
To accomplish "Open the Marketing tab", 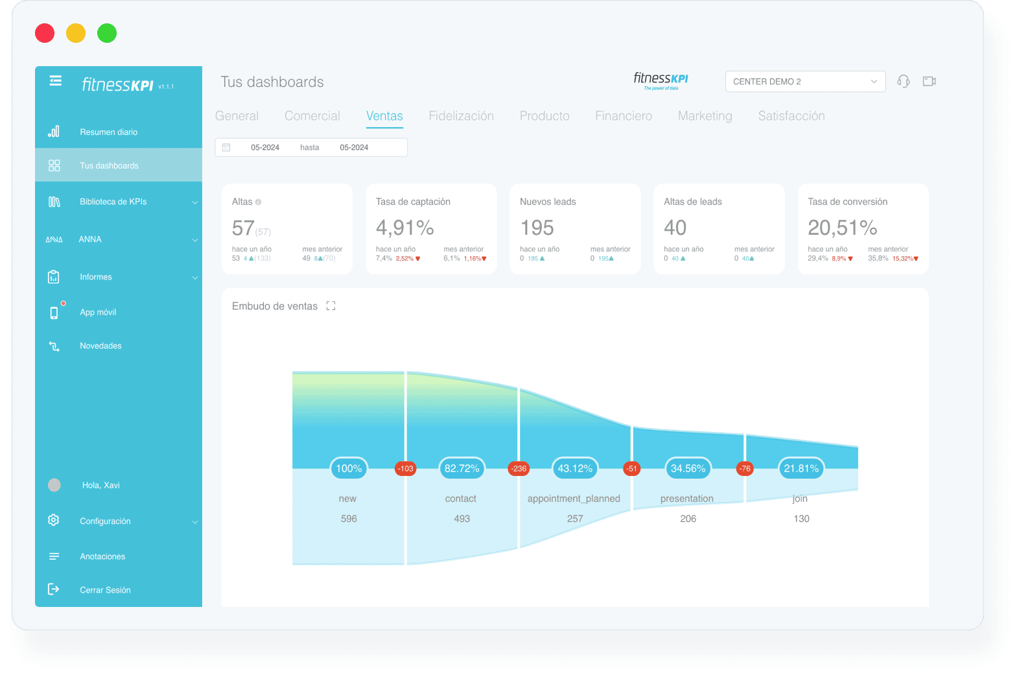I will pyautogui.click(x=705, y=116).
